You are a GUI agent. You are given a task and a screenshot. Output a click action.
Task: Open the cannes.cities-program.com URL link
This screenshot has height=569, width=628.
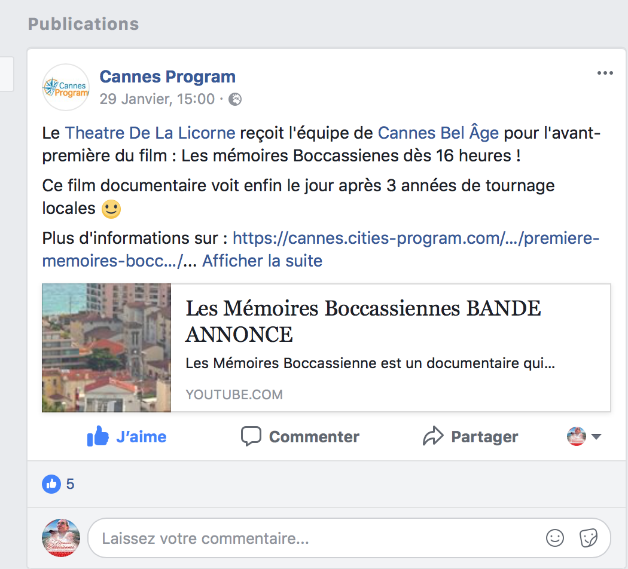click(321, 249)
